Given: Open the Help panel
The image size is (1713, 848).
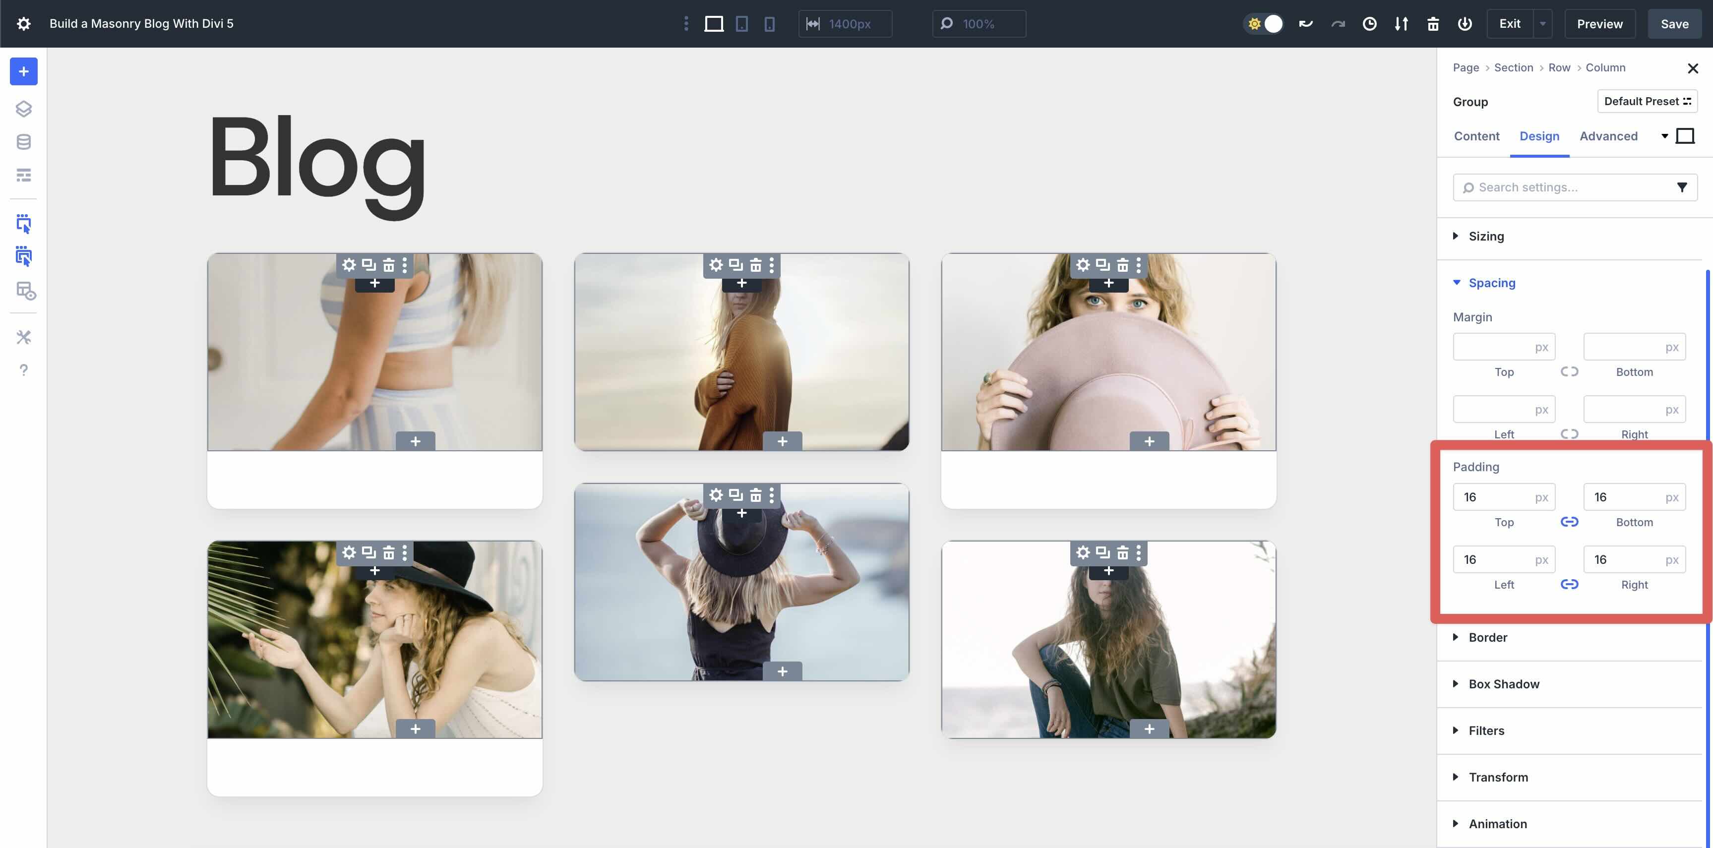Looking at the screenshot, I should tap(23, 370).
